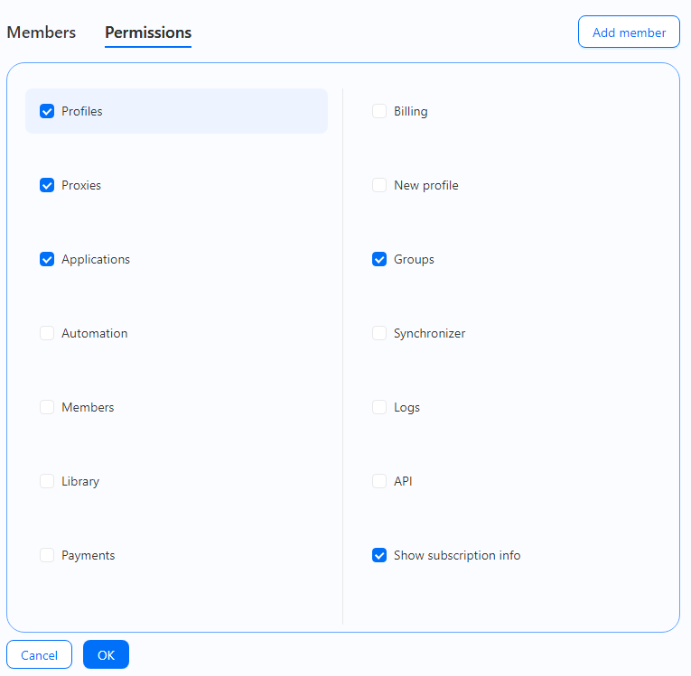Image resolution: width=691 pixels, height=676 pixels.
Task: Enable the Automation permission checkbox
Action: point(47,333)
